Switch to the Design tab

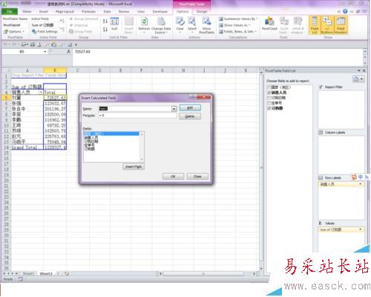(x=202, y=12)
